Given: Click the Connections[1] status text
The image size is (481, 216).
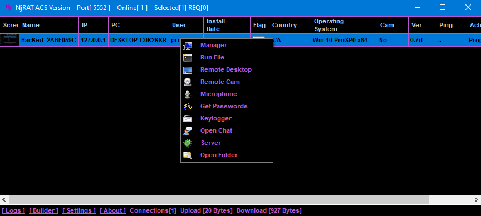Looking at the screenshot, I should point(153,210).
